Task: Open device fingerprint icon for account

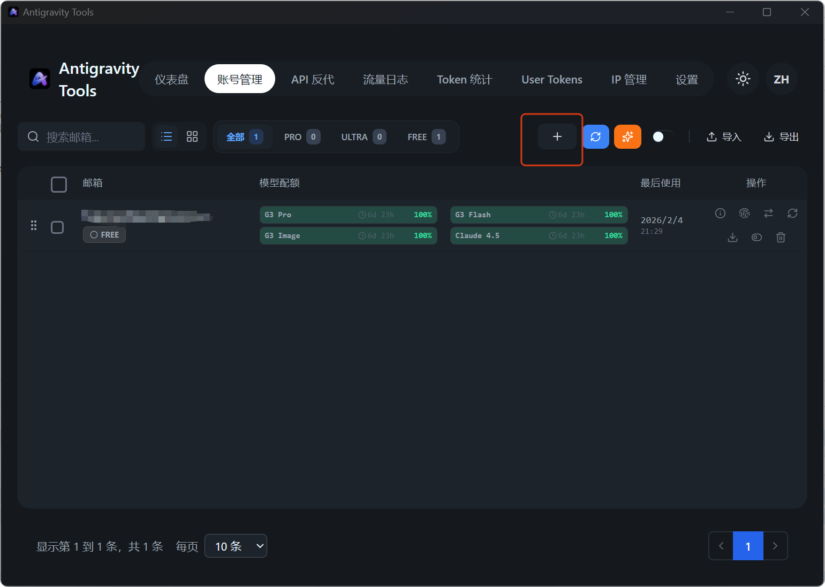Action: coord(744,214)
